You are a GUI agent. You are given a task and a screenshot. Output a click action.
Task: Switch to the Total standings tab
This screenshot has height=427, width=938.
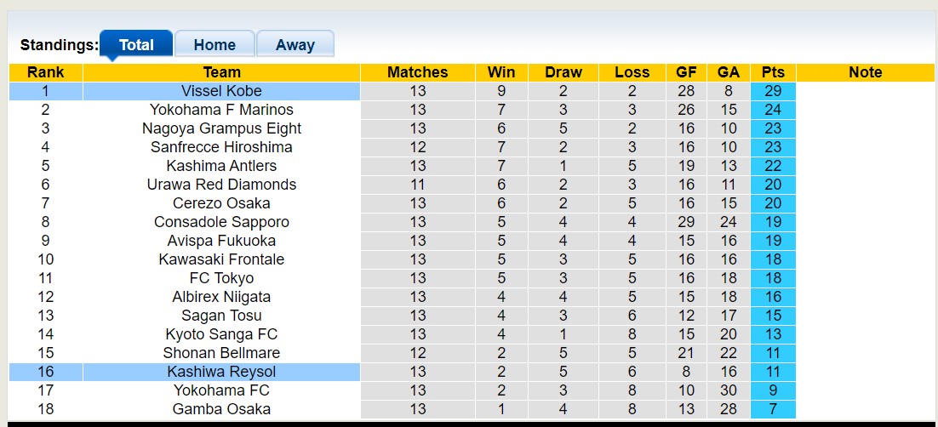pos(136,45)
